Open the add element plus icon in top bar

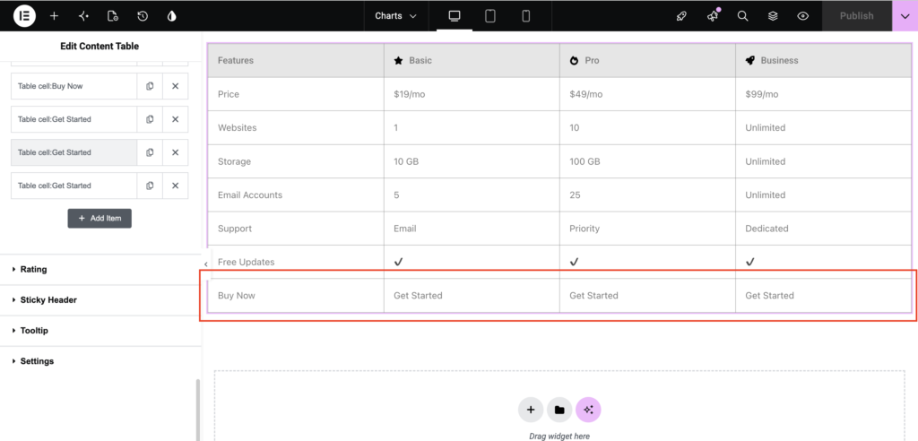click(x=55, y=16)
